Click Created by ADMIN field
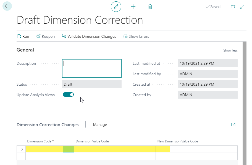This screenshot has width=252, height=165. (208, 95)
